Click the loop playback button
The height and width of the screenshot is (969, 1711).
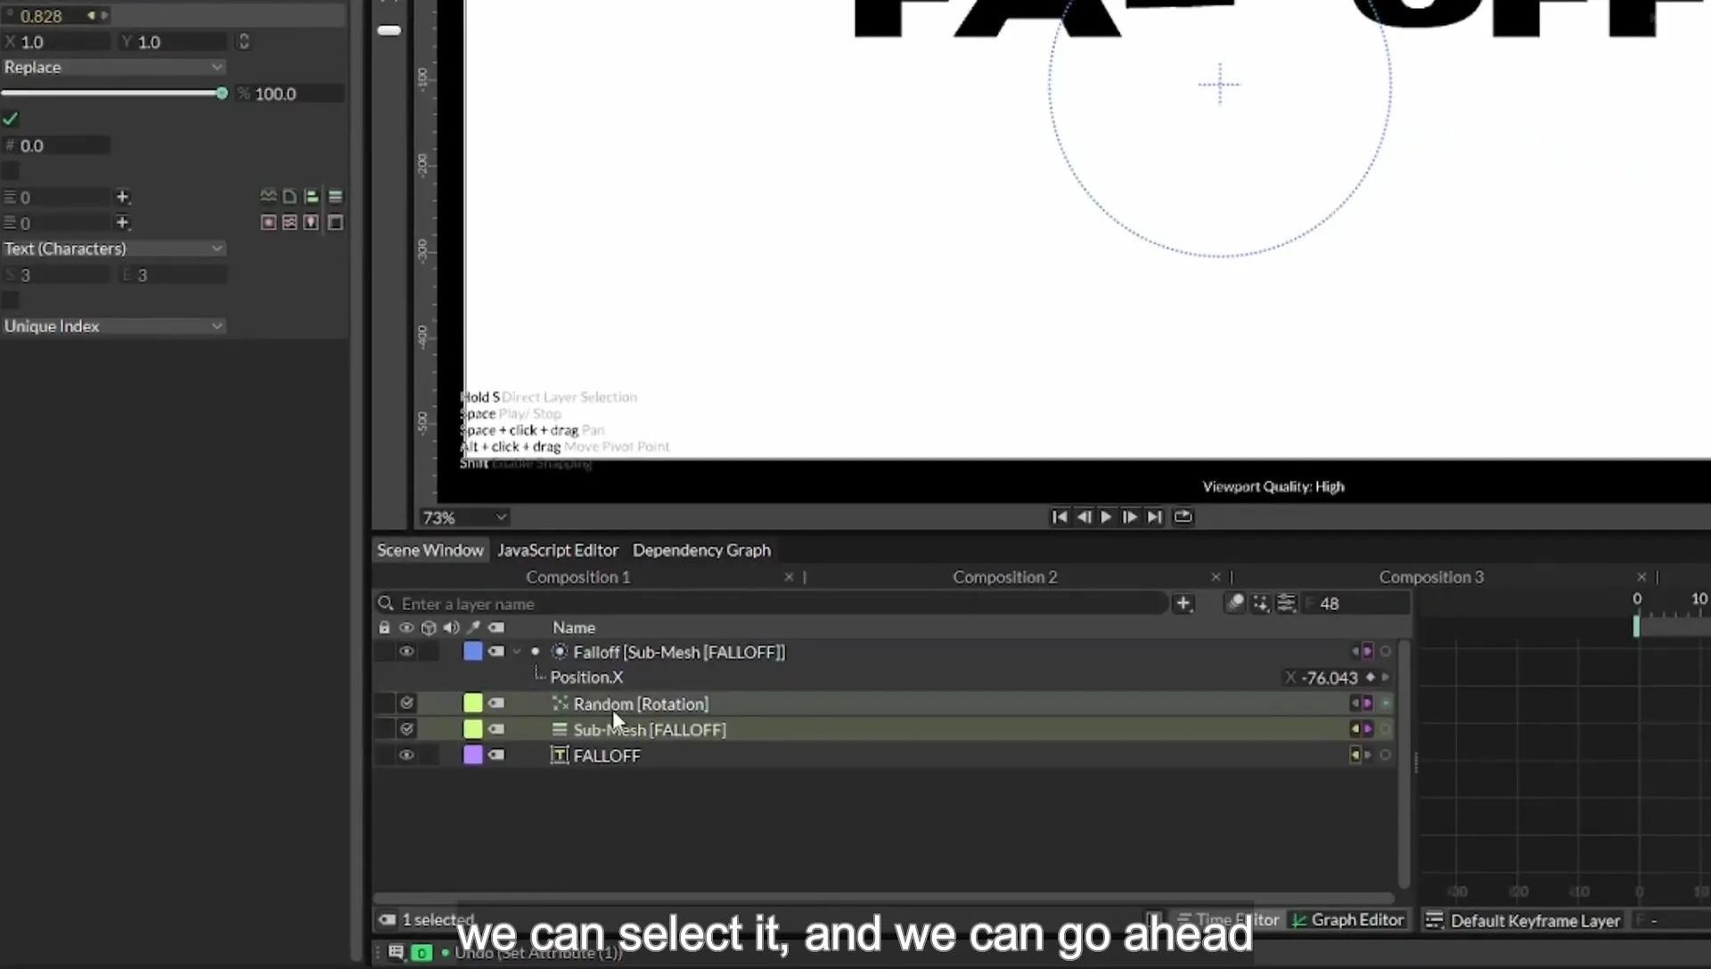click(x=1183, y=517)
